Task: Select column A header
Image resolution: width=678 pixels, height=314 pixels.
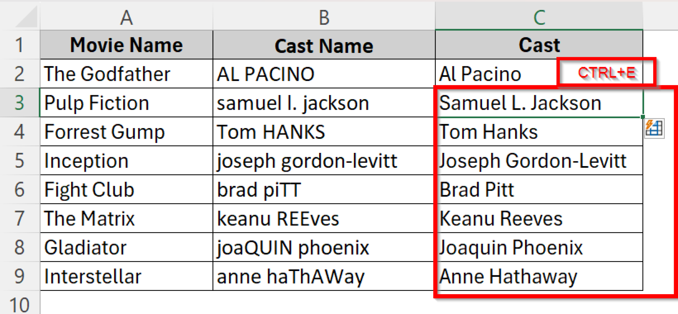Action: [126, 17]
